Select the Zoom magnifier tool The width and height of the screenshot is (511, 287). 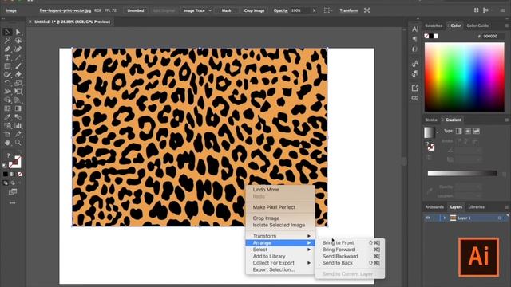tap(18, 143)
